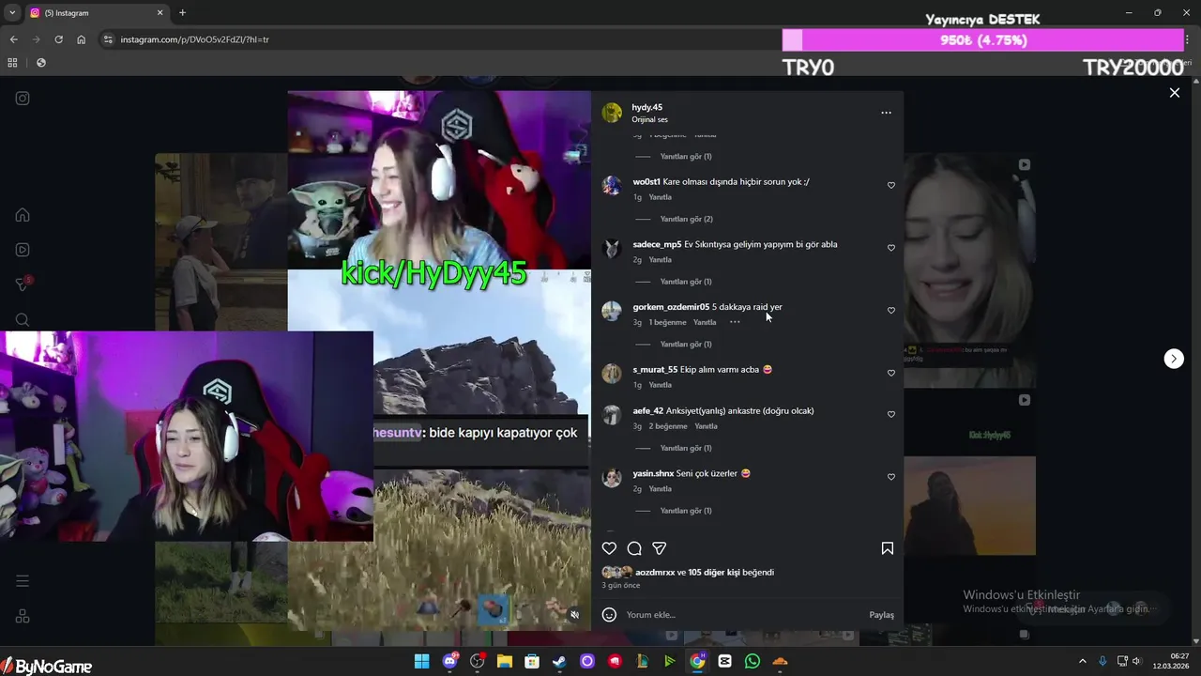Image resolution: width=1201 pixels, height=676 pixels.
Task: Like aefe_42's comment
Action: click(891, 414)
